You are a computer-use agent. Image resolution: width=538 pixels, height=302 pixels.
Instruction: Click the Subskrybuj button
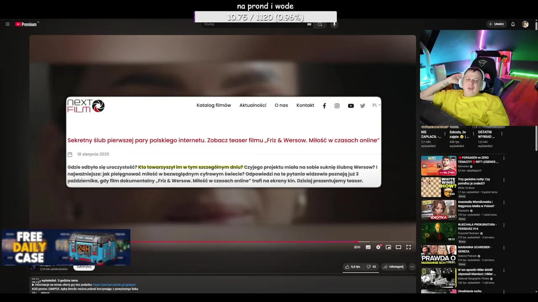(84, 267)
